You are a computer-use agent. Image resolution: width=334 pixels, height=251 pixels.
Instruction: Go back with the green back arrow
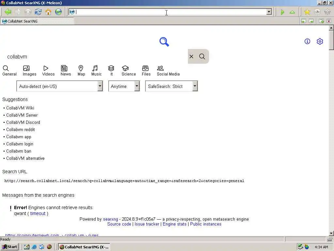8,12
